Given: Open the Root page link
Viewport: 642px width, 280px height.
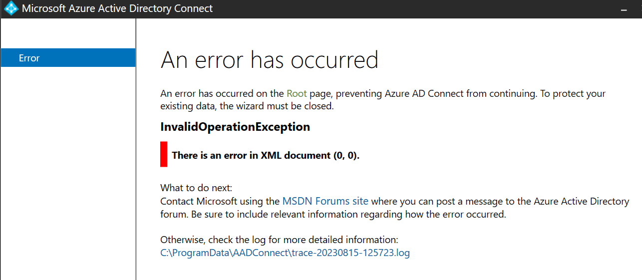Looking at the screenshot, I should tap(297, 93).
